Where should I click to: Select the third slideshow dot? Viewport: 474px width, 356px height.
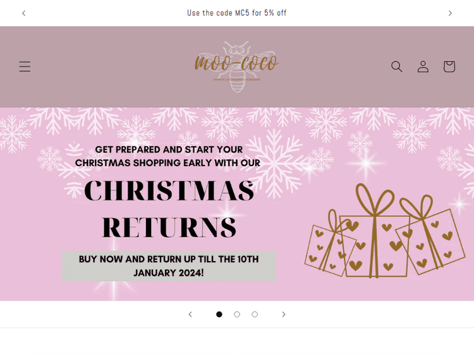(x=255, y=314)
